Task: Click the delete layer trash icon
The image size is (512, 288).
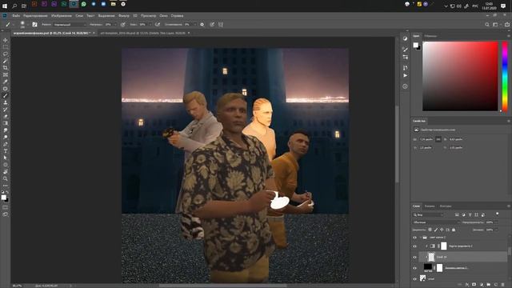Action: tap(503, 285)
